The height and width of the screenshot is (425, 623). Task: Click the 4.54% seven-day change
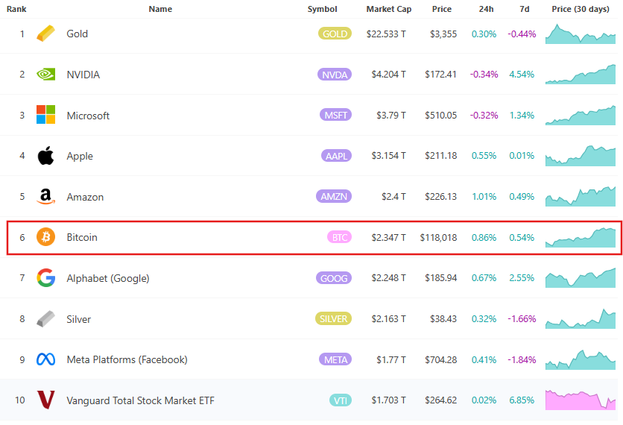coord(522,75)
